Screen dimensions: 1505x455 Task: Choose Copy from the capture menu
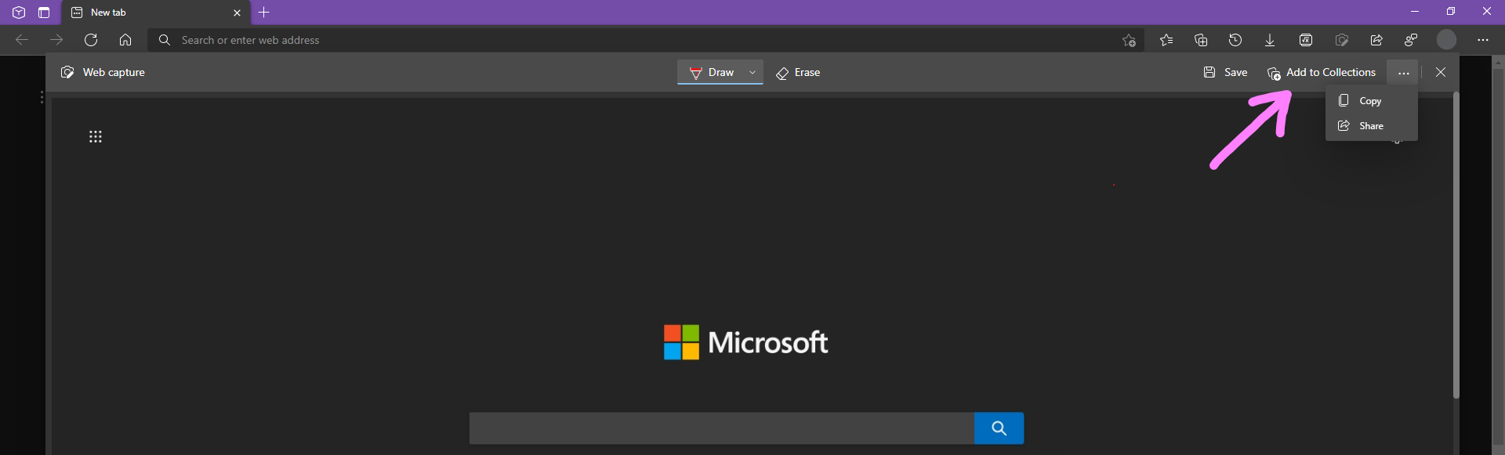tap(1372, 101)
